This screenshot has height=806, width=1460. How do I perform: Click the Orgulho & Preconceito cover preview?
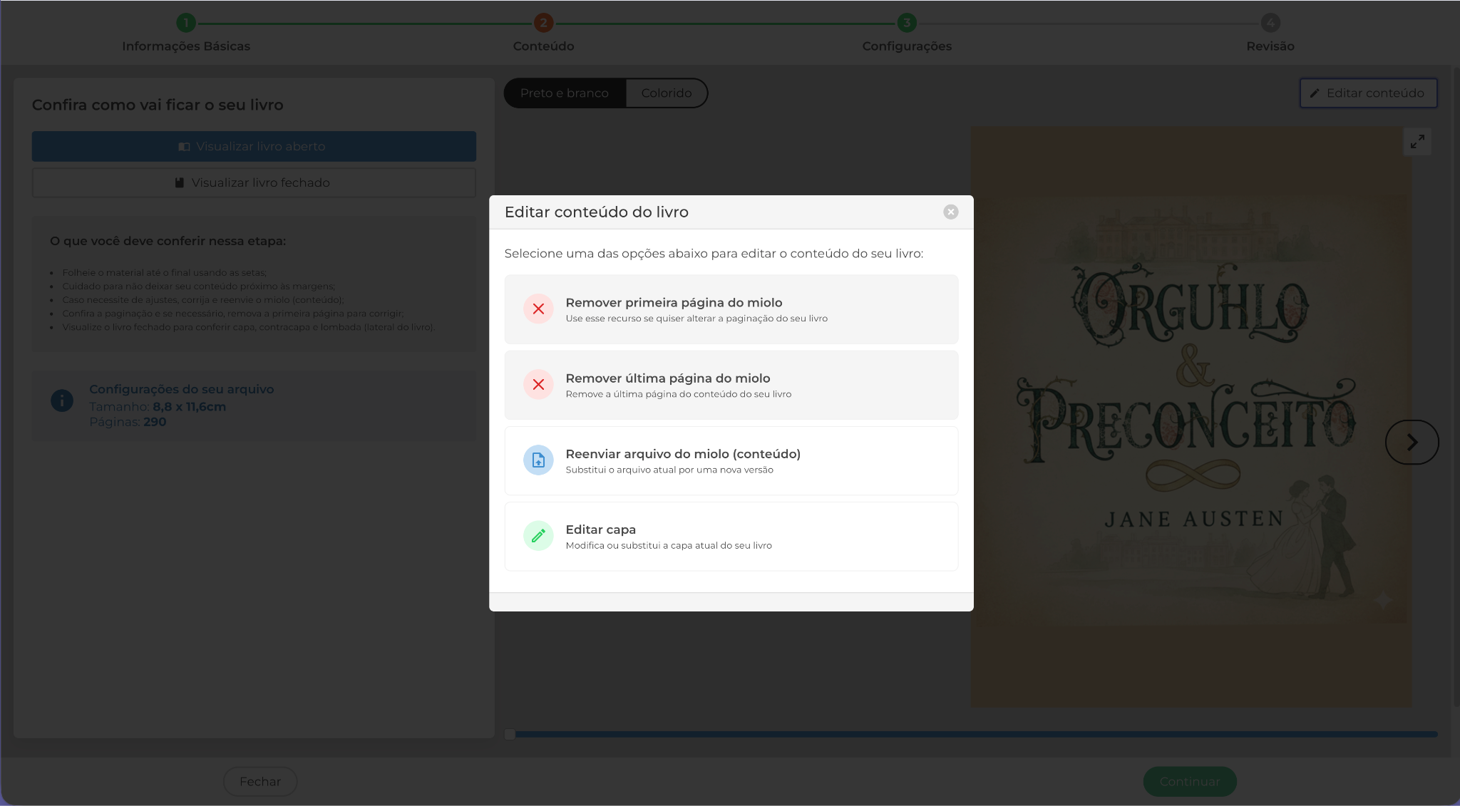pyautogui.click(x=1191, y=417)
